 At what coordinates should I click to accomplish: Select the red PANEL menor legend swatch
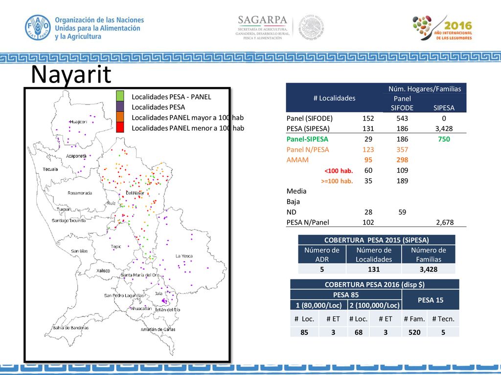(x=120, y=127)
